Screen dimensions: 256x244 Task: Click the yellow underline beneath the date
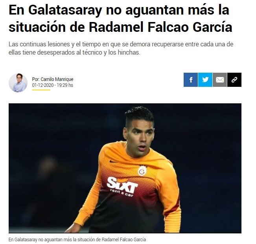point(41,90)
